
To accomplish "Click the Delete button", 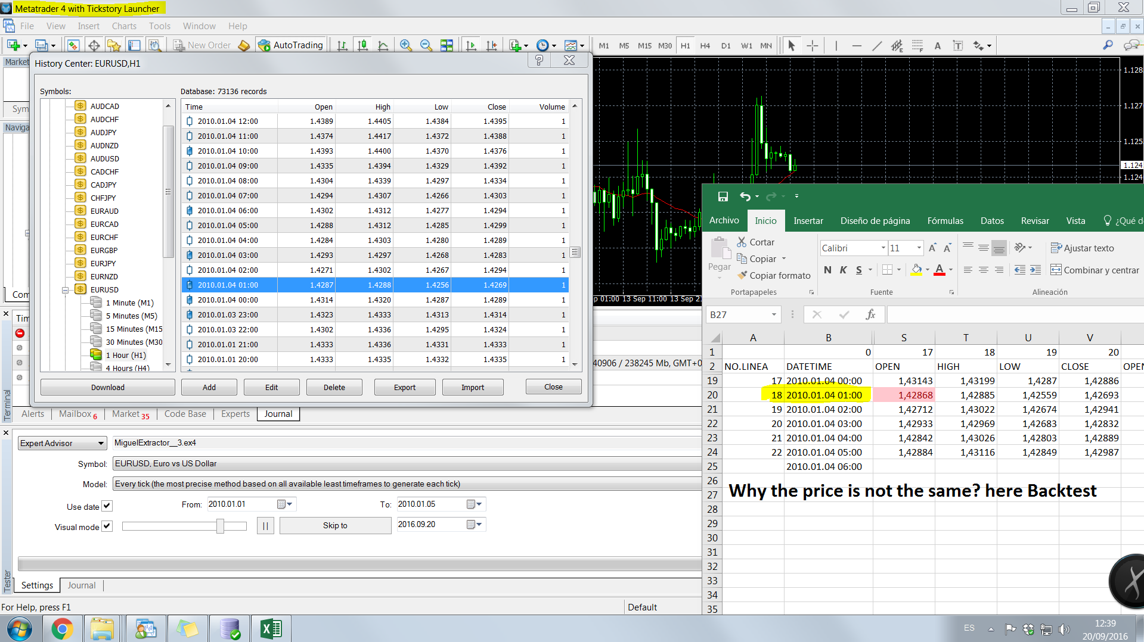I will pos(334,387).
